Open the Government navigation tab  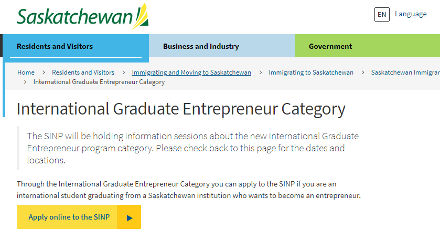(330, 46)
